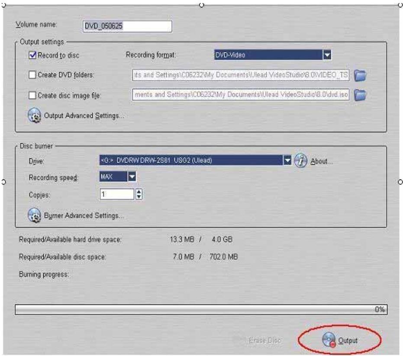
Task: Click the Volume name input field
Action: click(x=127, y=26)
